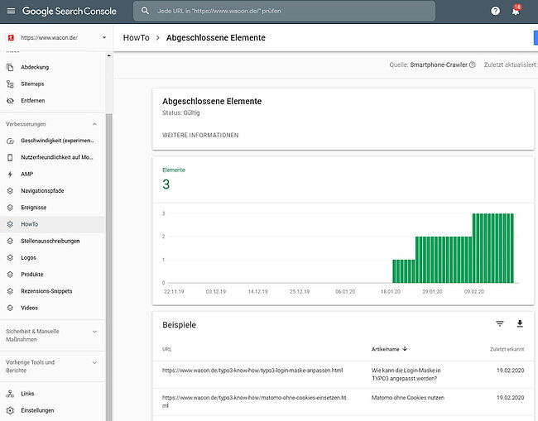Open the wacon.de property selector dropdown
This screenshot has height=421, width=538.
104,38
